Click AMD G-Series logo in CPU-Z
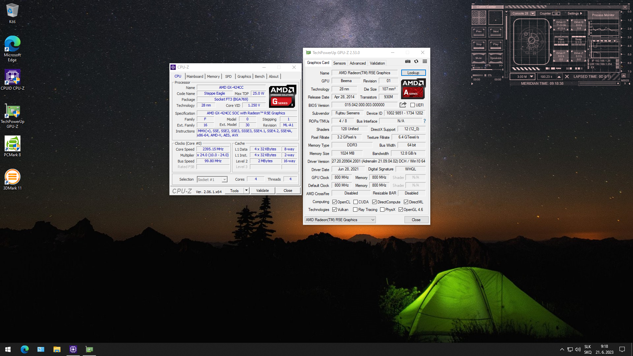 (283, 96)
